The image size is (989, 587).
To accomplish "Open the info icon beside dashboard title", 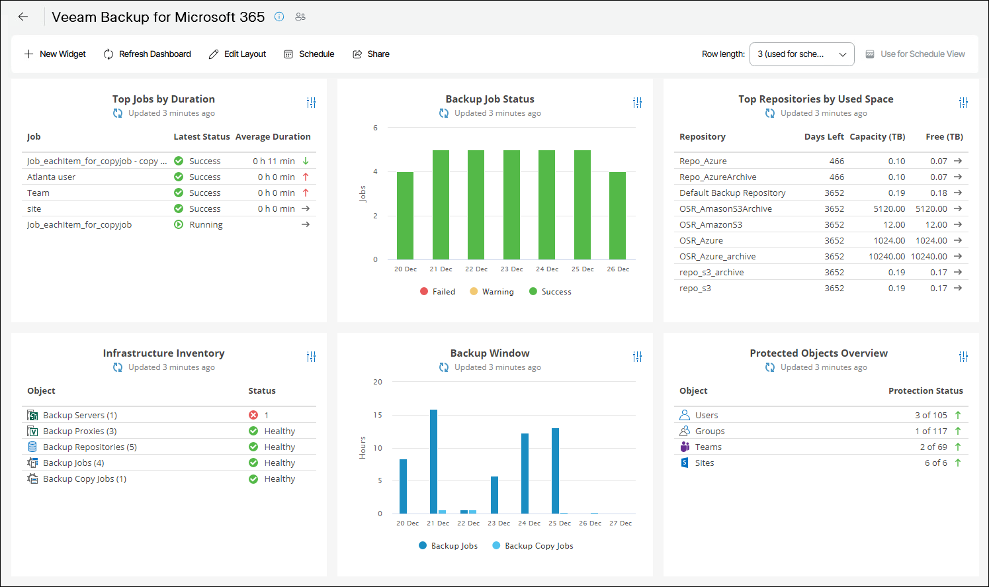I will point(279,17).
